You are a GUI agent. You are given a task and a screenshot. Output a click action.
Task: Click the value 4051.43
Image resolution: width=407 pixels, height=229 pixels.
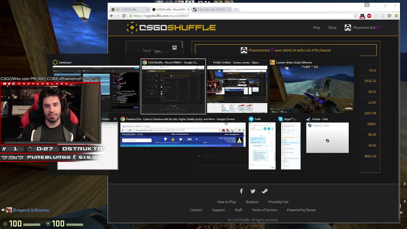pos(370,156)
